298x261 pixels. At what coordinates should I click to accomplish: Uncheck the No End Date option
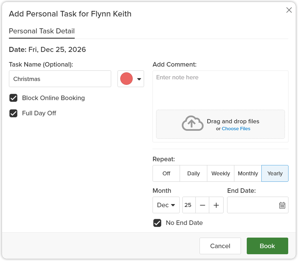point(157,223)
